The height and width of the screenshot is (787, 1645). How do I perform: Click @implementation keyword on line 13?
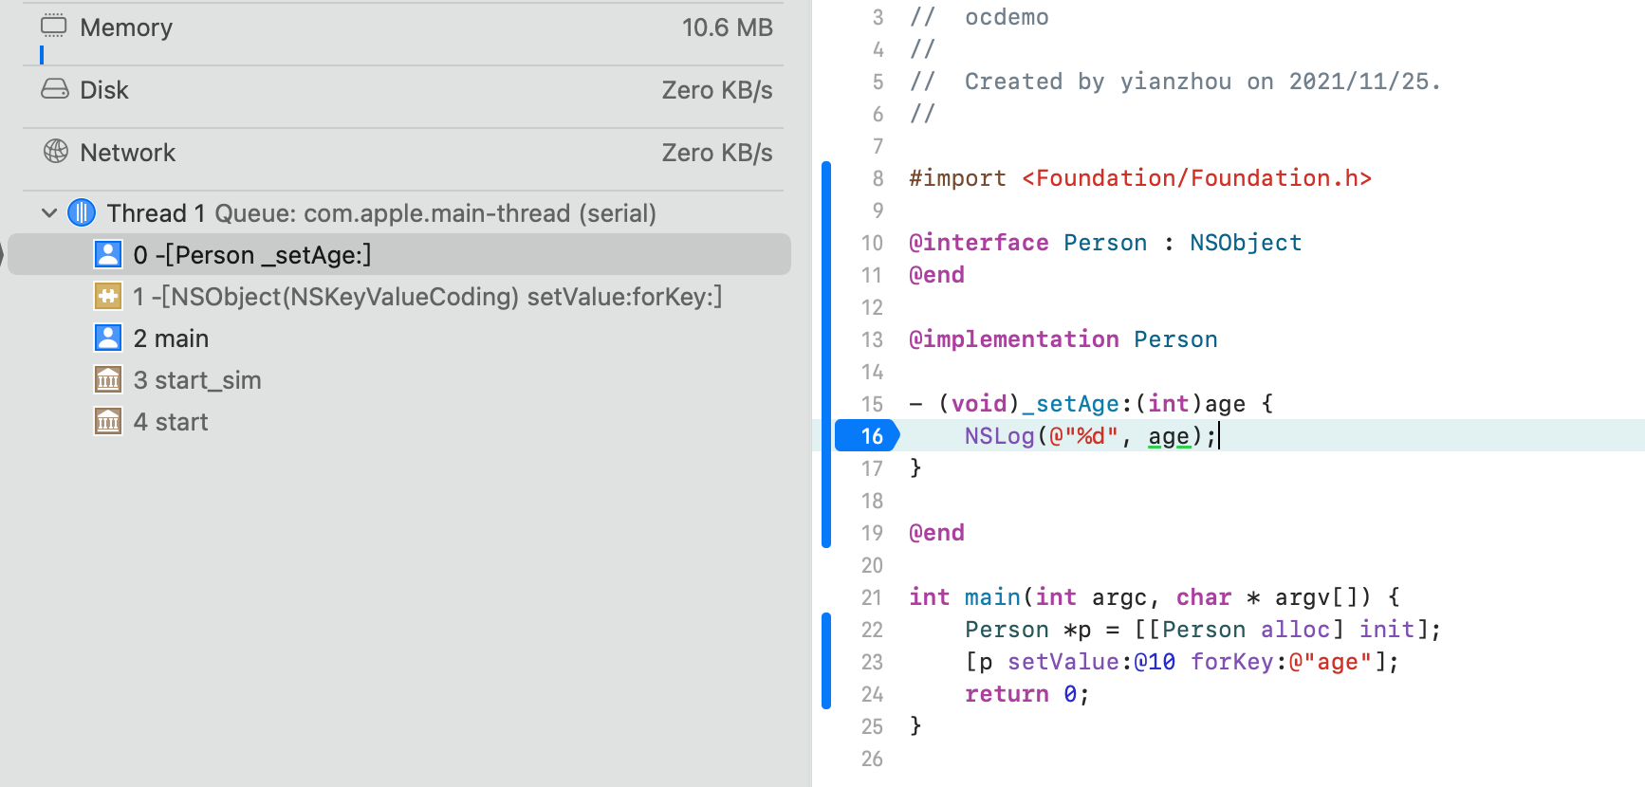1013,339
